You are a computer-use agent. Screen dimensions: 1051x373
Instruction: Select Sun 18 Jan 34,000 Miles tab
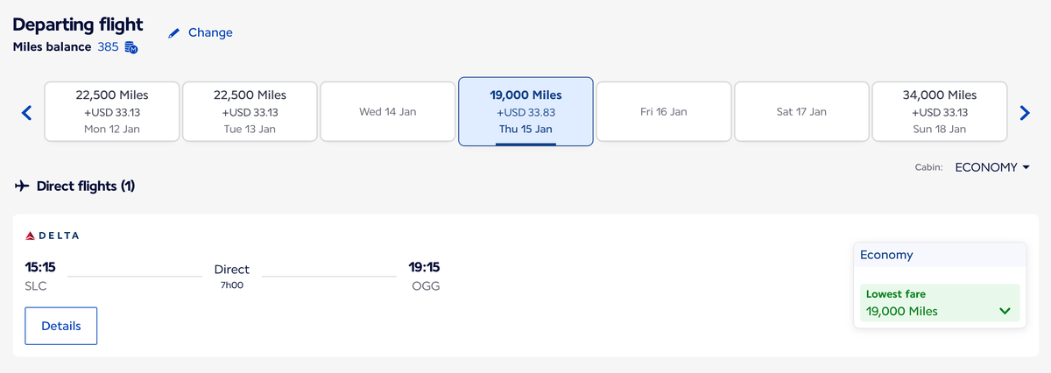point(939,112)
